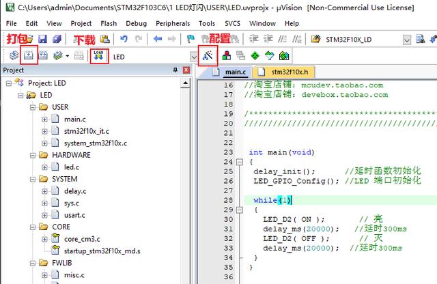The width and height of the screenshot is (437, 284).
Task: Click the greyed Stop Build icon
Action: [x=79, y=56]
